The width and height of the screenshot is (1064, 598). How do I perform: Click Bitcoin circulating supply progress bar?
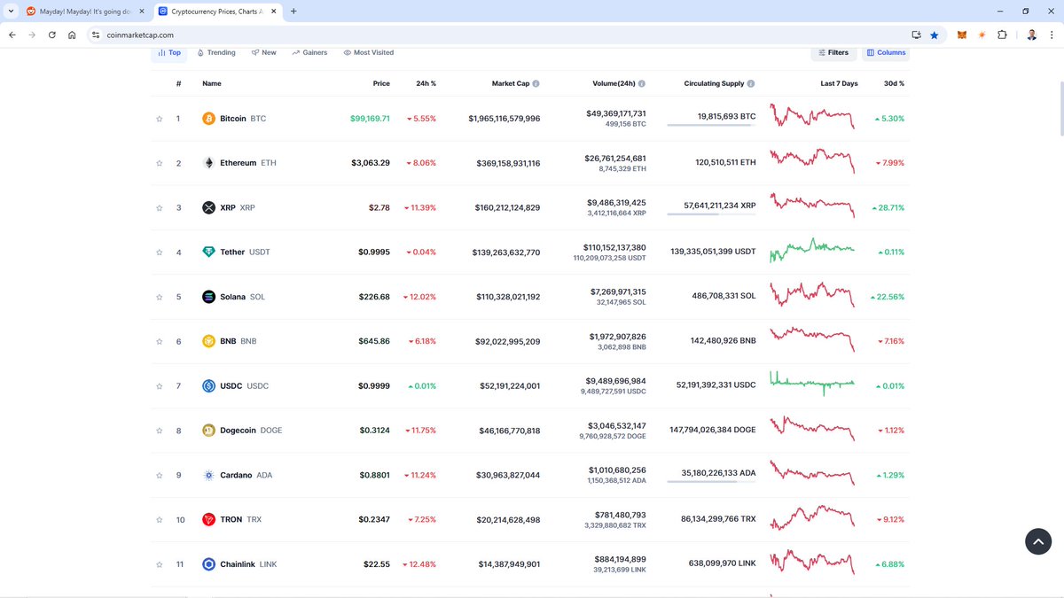(x=711, y=125)
